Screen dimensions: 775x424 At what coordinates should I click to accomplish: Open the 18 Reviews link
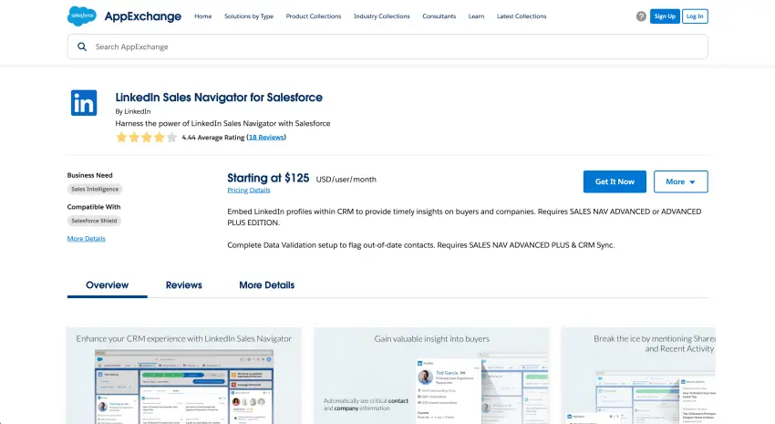pyautogui.click(x=266, y=138)
